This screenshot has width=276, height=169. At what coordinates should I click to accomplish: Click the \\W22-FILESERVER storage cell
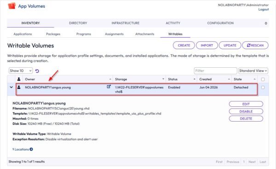pos(139,89)
